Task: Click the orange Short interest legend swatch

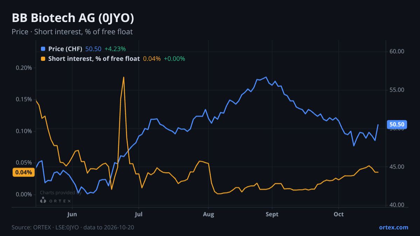Action: 43,59
